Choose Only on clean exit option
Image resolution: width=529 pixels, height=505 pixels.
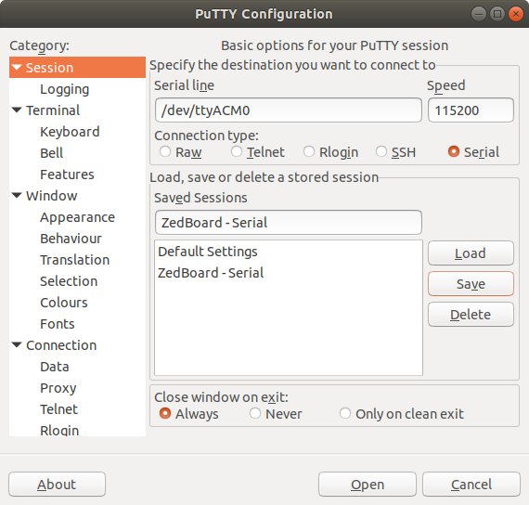[x=345, y=413]
